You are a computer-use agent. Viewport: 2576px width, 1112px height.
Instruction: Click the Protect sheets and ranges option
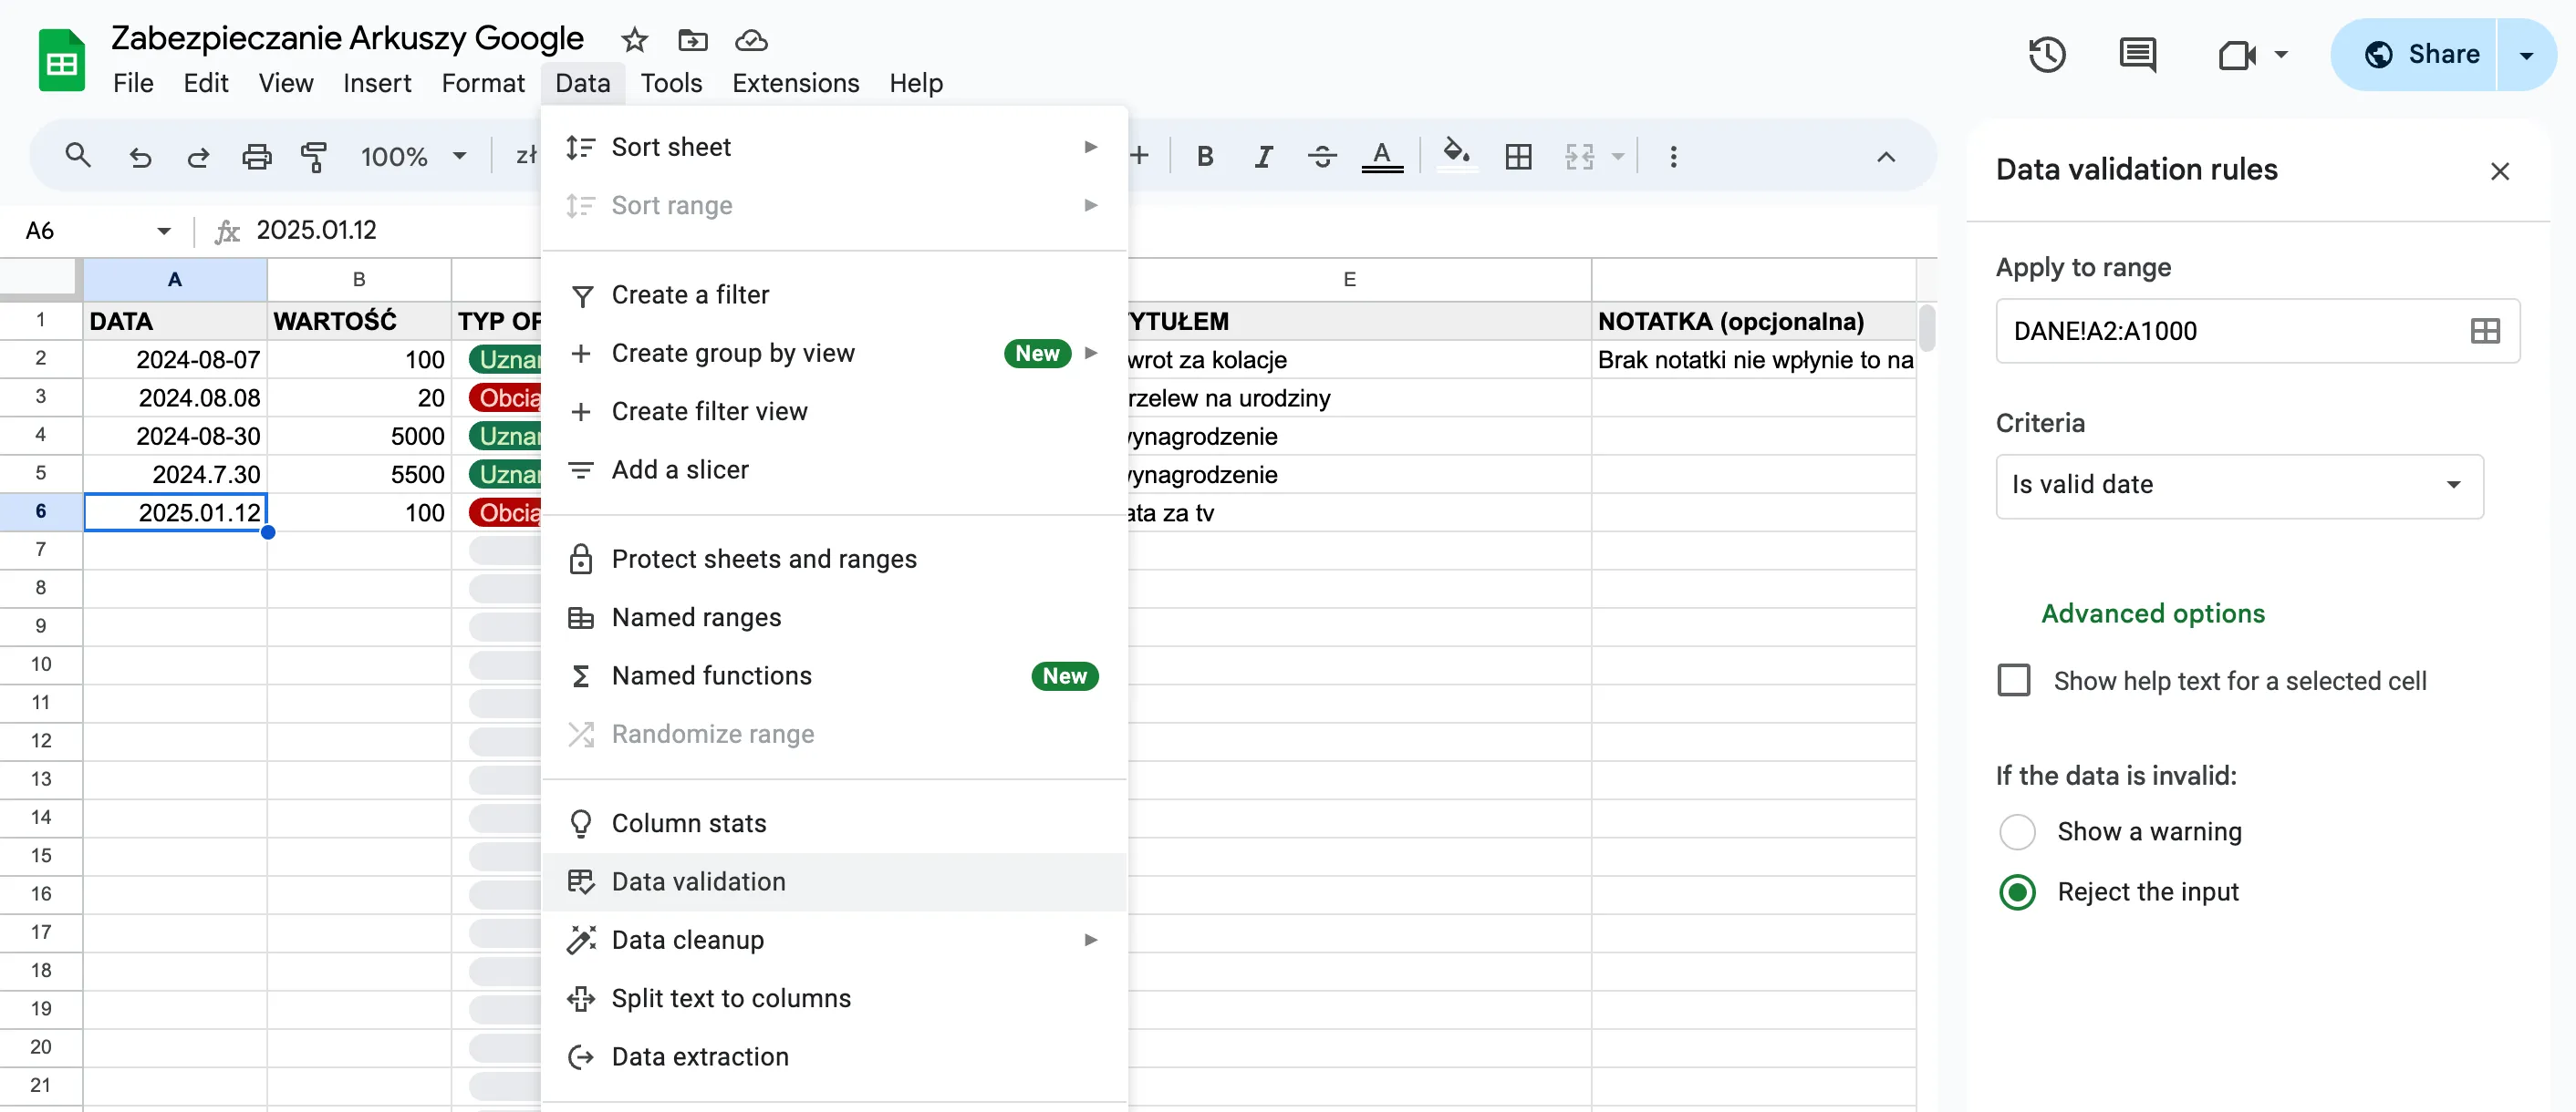click(x=763, y=559)
